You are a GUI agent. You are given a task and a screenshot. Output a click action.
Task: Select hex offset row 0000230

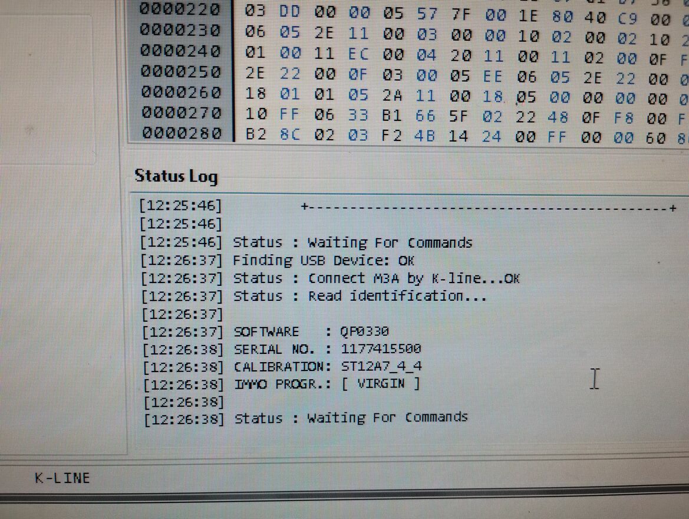(180, 30)
